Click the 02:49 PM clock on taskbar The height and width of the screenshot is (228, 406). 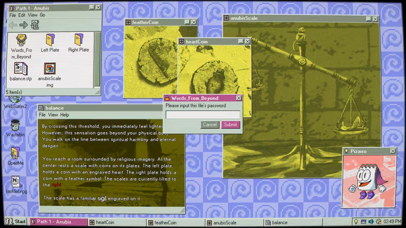click(392, 221)
